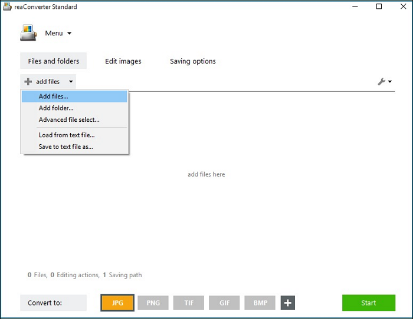
Task: Select BMP as output format
Action: click(x=260, y=303)
